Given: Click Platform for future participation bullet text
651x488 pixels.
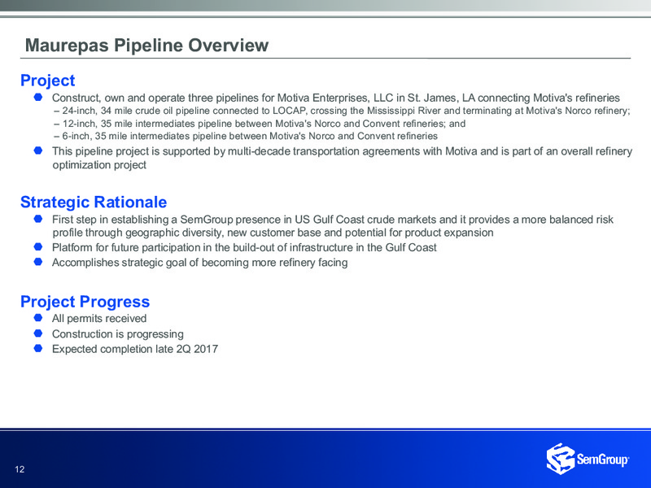Looking at the screenshot, I should point(244,248).
